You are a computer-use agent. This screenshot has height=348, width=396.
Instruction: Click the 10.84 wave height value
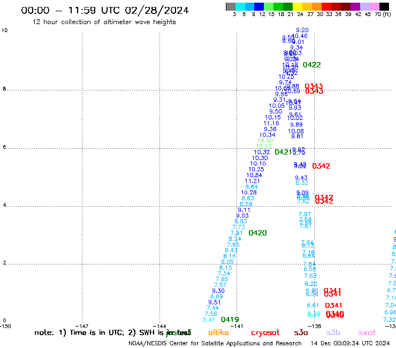(x=254, y=175)
